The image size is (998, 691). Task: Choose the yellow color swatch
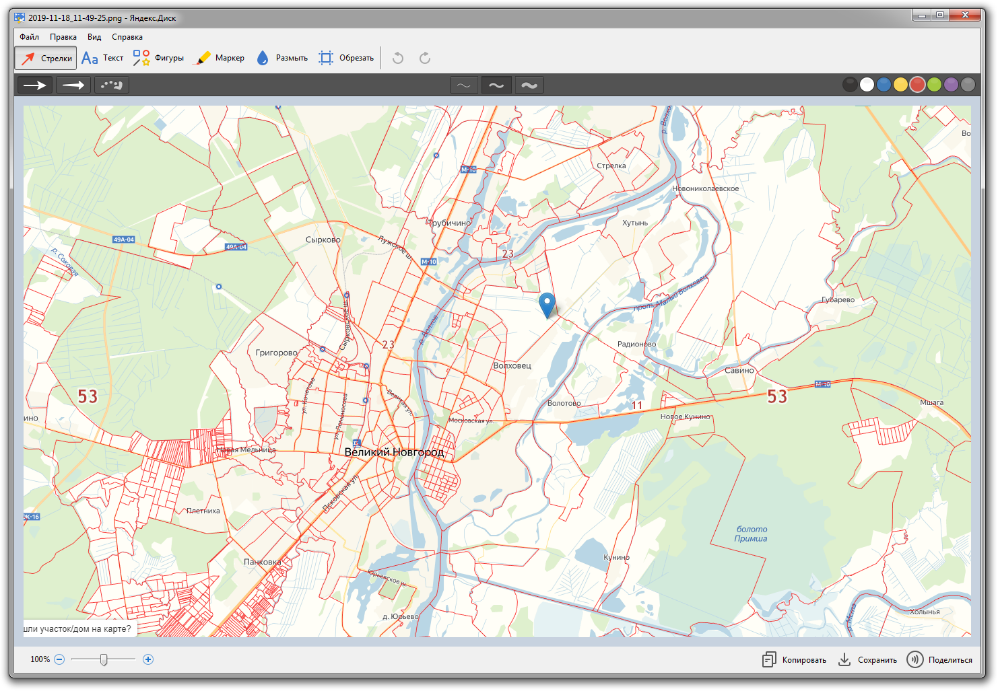point(901,84)
